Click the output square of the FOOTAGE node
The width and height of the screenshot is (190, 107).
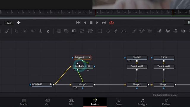pos(54,85)
